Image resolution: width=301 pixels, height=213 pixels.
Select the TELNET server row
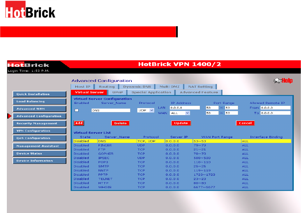point(182,179)
